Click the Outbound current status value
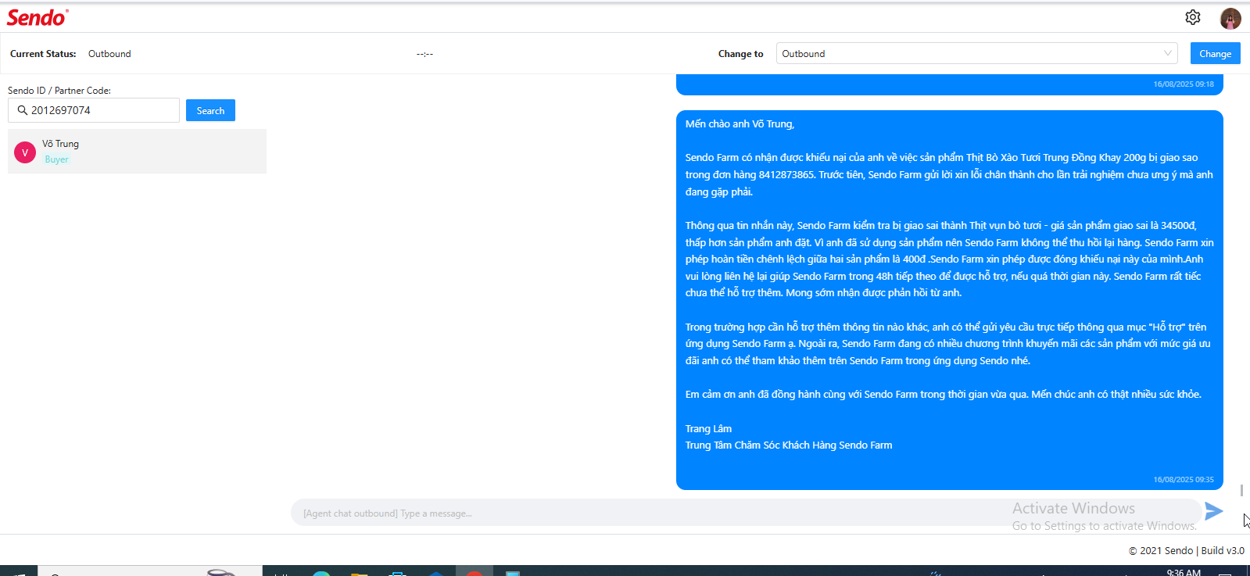The width and height of the screenshot is (1250, 576). pyautogui.click(x=109, y=54)
